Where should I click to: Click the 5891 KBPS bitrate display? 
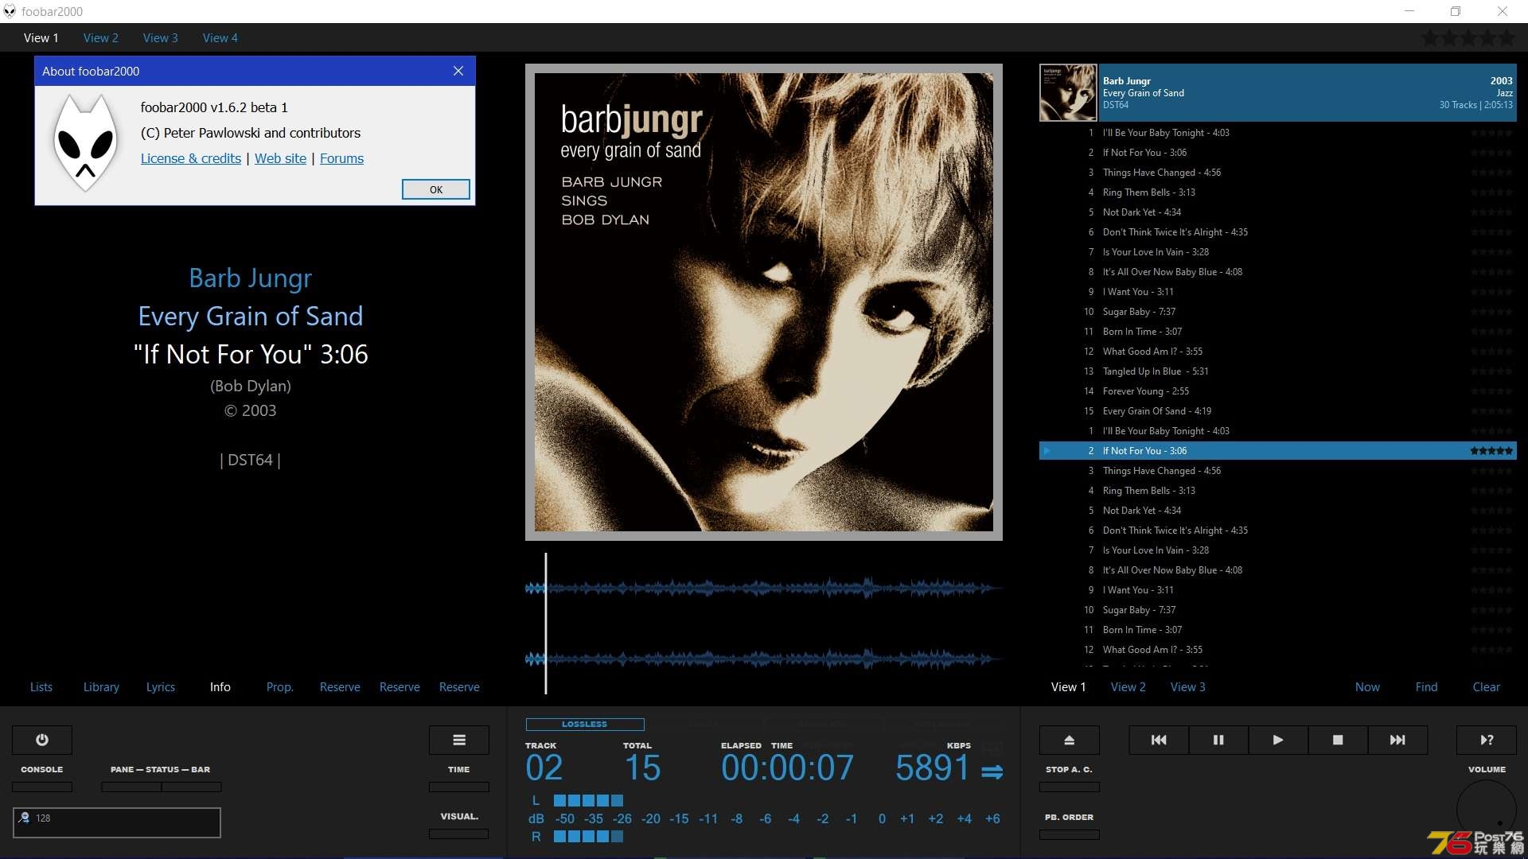[x=932, y=768]
